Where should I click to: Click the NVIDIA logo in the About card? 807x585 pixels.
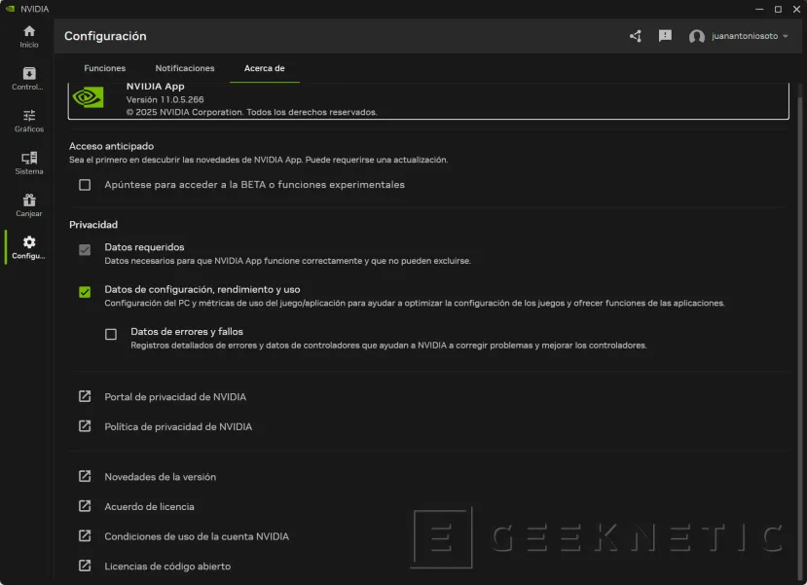coord(89,97)
